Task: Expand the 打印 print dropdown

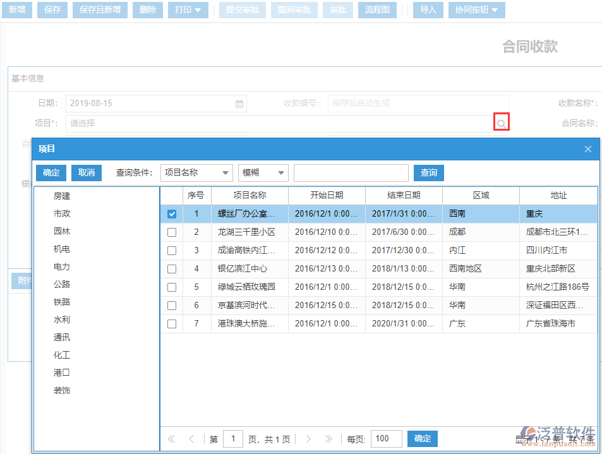Action: tap(188, 10)
